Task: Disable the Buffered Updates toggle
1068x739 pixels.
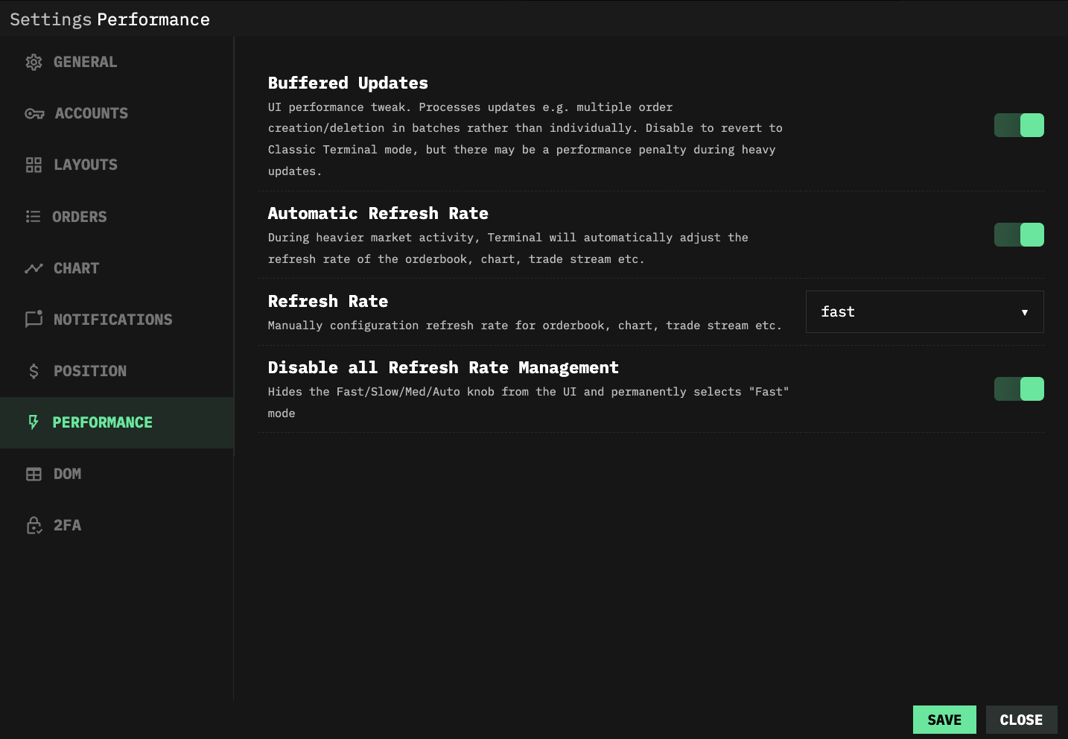Action: (1018, 125)
